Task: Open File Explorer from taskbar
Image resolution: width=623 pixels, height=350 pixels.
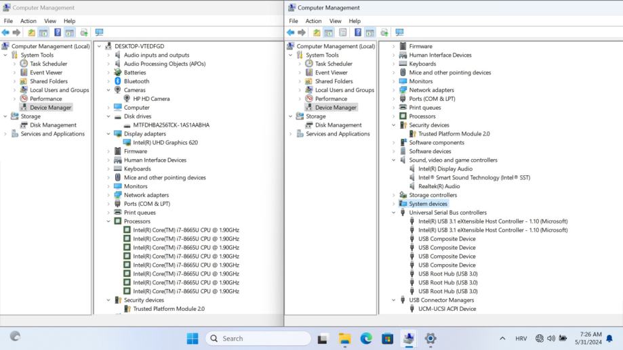Action: 344,338
